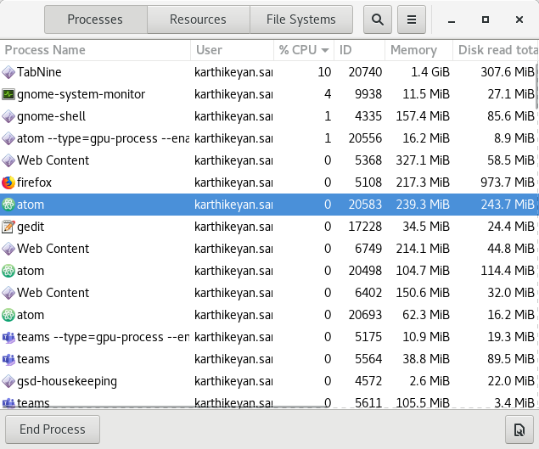Open the hamburger menu button

[x=412, y=20]
